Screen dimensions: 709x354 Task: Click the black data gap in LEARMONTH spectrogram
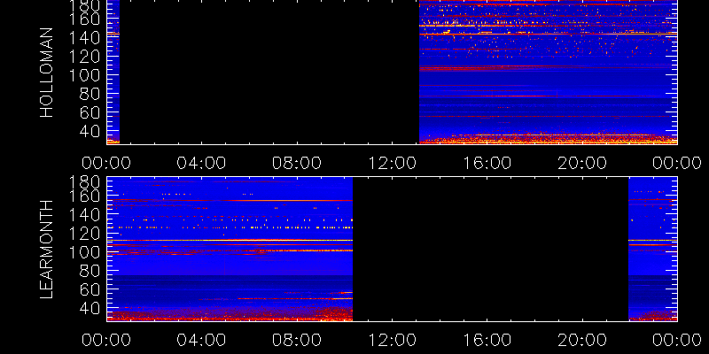pos(491,249)
